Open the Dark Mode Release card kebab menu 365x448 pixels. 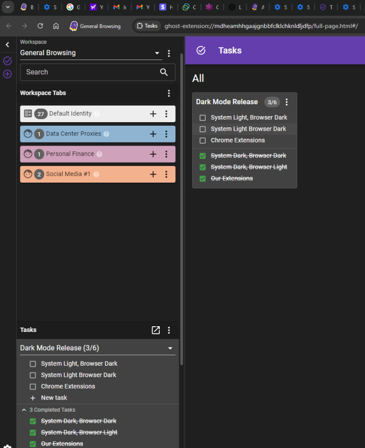(287, 102)
